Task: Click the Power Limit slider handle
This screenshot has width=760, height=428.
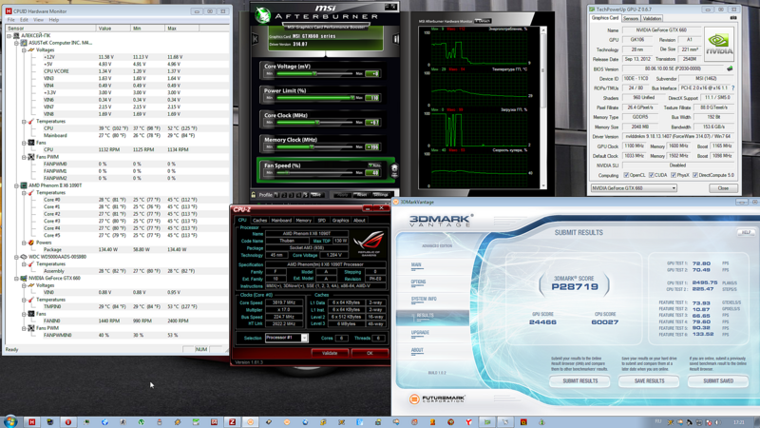Action: [351, 98]
